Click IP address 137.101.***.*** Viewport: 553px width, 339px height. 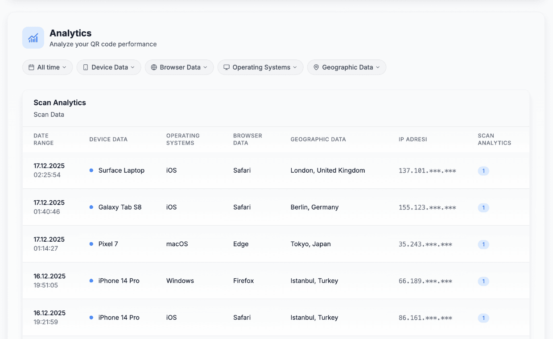[427, 171]
